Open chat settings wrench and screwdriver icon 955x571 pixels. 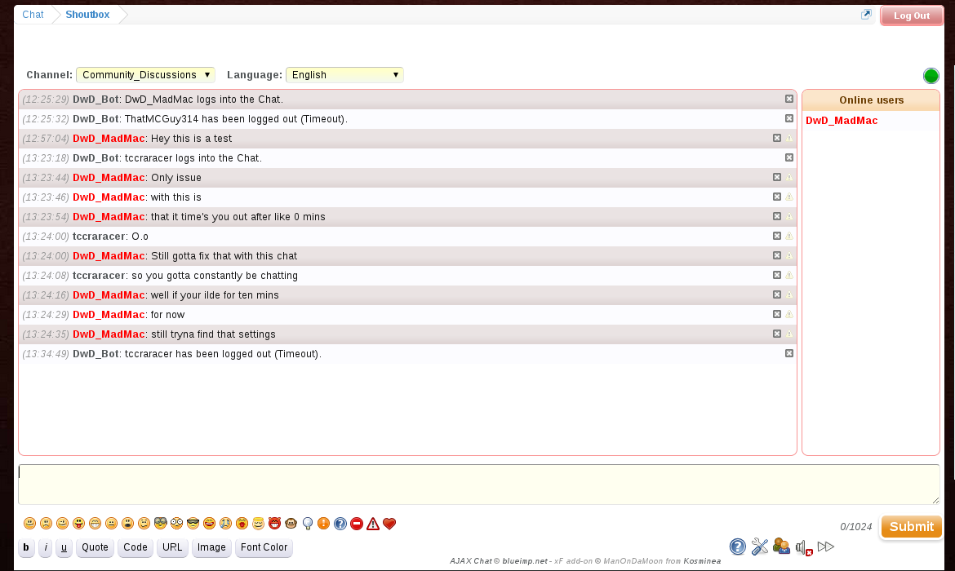click(760, 547)
